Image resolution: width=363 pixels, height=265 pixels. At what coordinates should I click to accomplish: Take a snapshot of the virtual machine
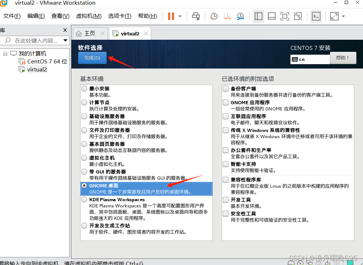coord(214,16)
